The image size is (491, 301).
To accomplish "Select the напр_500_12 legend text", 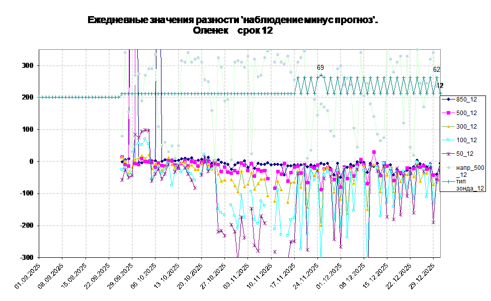I will click(x=470, y=171).
